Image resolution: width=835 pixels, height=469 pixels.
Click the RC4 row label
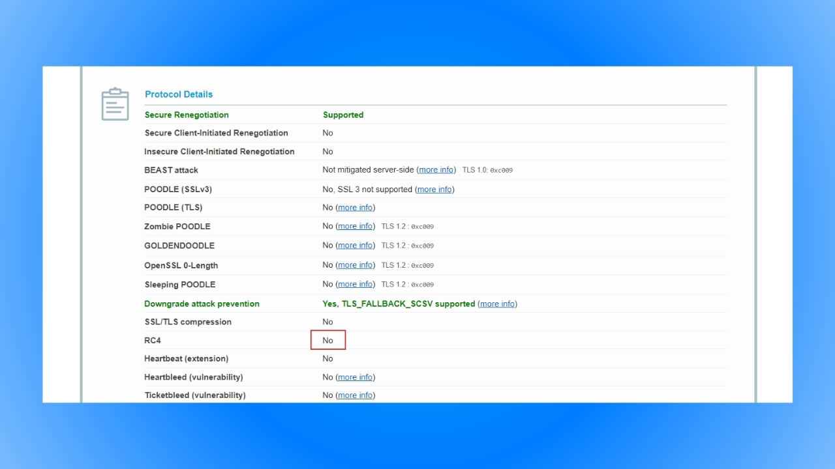coord(153,341)
